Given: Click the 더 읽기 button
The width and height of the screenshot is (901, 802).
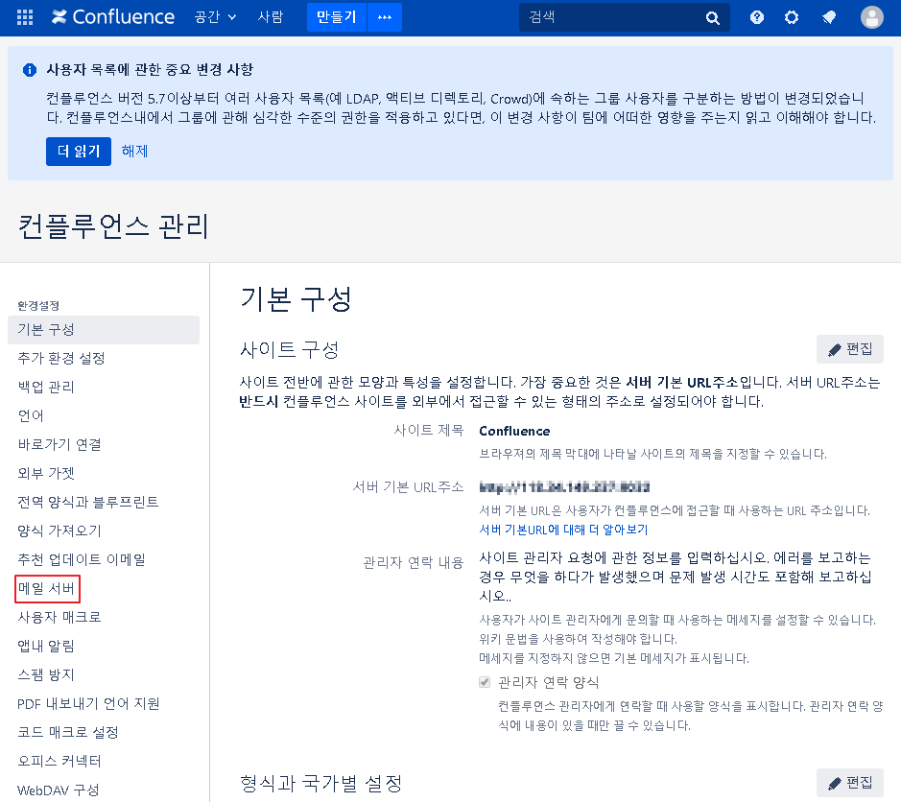Looking at the screenshot, I should click(x=79, y=151).
